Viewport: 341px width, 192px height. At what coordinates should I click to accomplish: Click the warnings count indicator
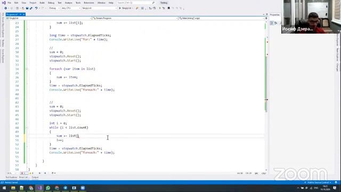31,173
